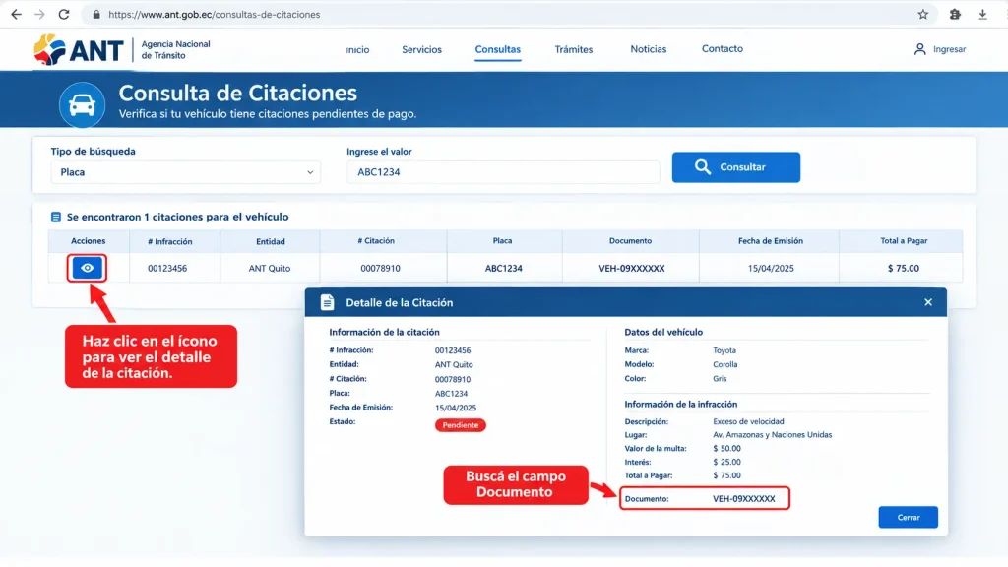Click the Fecha de Emisión column header
Screen dimensions: 1008x567
pos(770,241)
